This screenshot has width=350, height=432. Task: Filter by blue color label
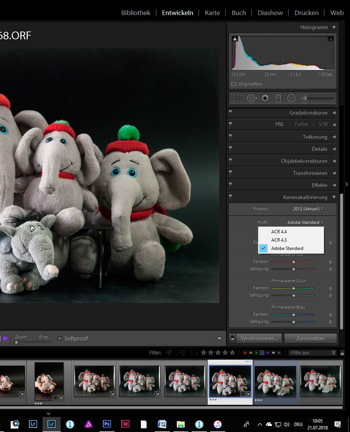pos(262,353)
